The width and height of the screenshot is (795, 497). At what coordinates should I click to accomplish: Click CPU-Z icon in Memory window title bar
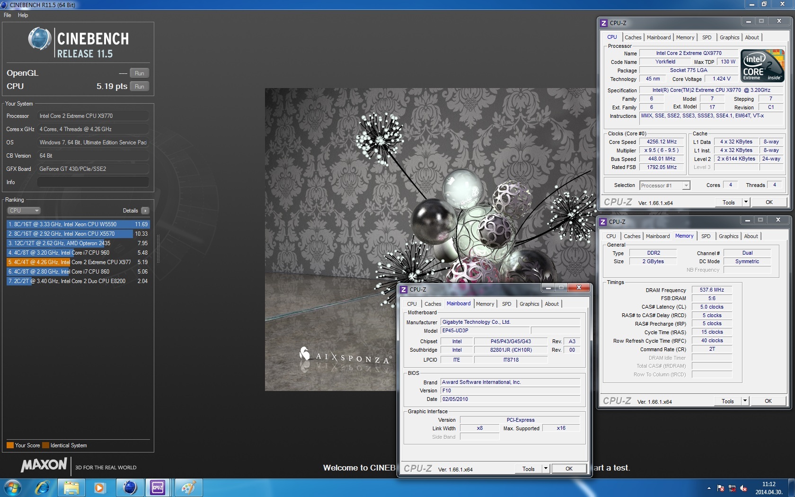(603, 222)
